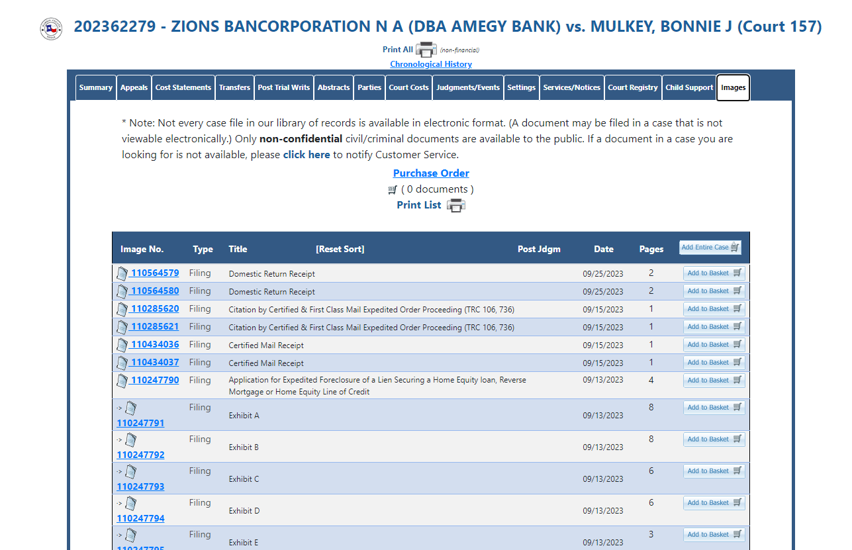Click the 'click here' customer service link
The height and width of the screenshot is (550, 852).
(307, 155)
